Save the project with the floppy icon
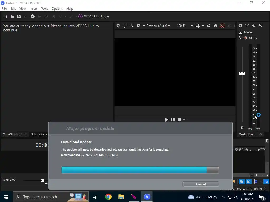This screenshot has width=270, height=202. pos(19,16)
